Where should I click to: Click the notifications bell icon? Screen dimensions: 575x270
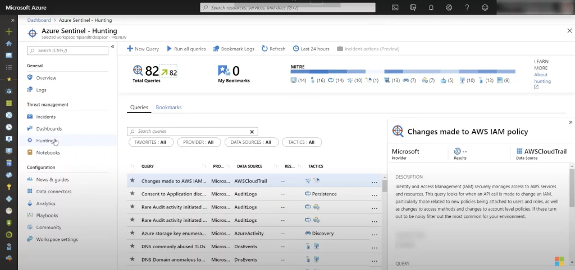pyautogui.click(x=431, y=8)
